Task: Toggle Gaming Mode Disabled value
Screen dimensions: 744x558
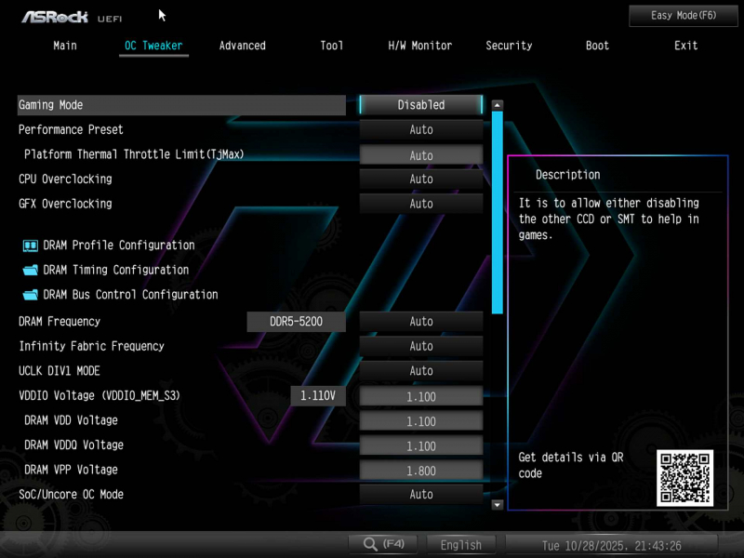Action: point(421,105)
